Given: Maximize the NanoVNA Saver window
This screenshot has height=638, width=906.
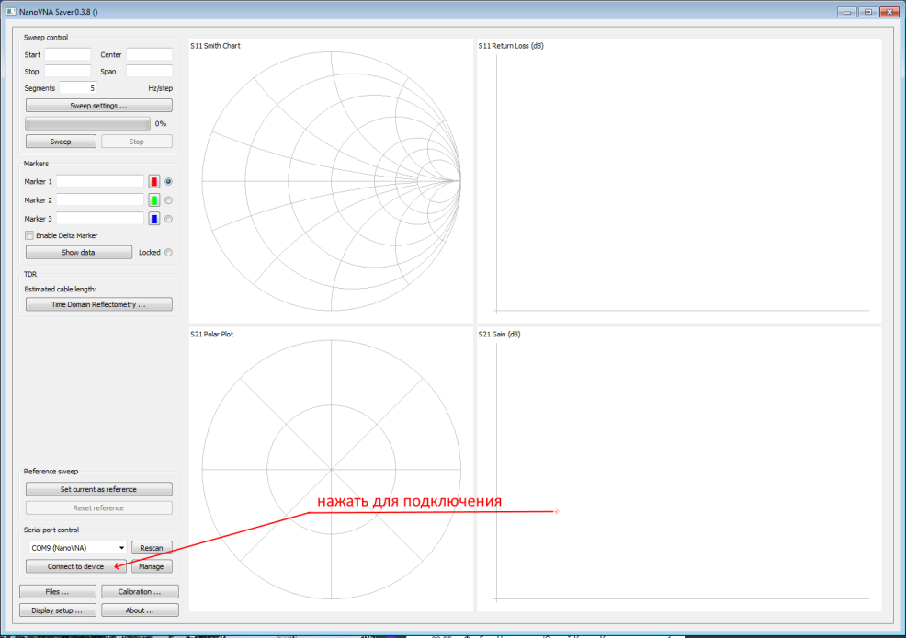Looking at the screenshot, I should 867,12.
